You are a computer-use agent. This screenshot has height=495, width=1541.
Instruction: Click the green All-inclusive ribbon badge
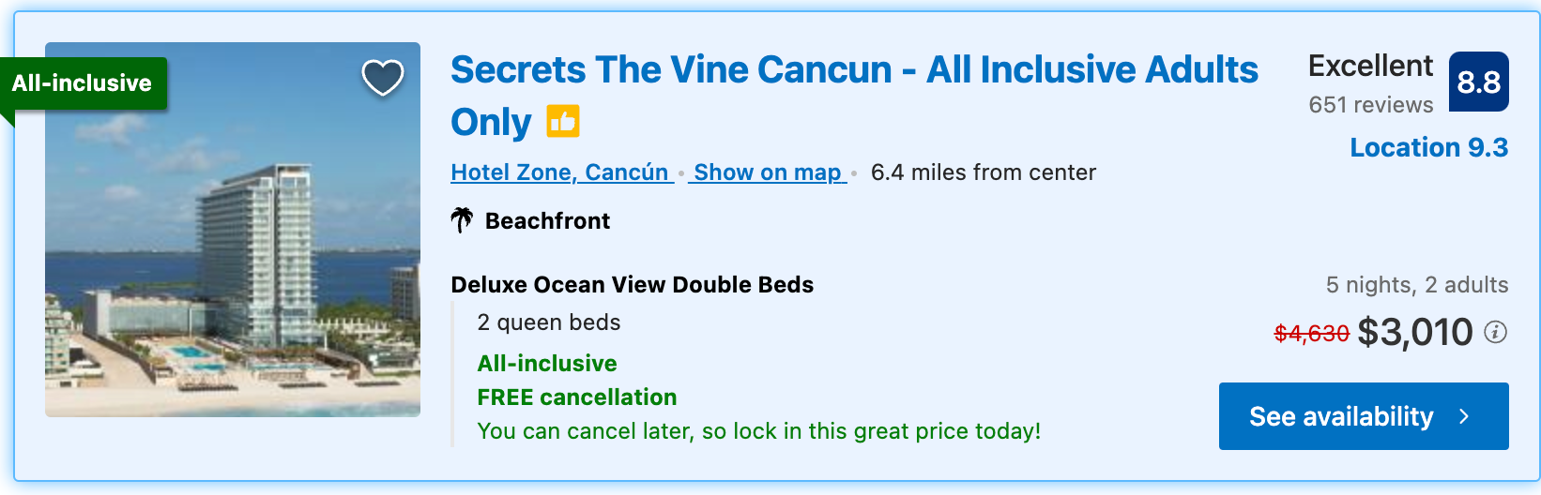(x=83, y=83)
